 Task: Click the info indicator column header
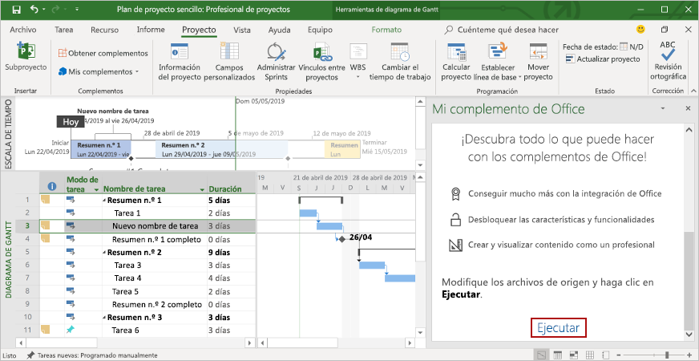click(52, 187)
